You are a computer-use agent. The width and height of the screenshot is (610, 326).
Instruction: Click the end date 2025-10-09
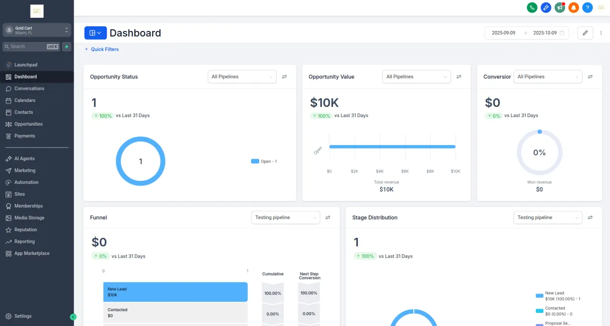(545, 33)
